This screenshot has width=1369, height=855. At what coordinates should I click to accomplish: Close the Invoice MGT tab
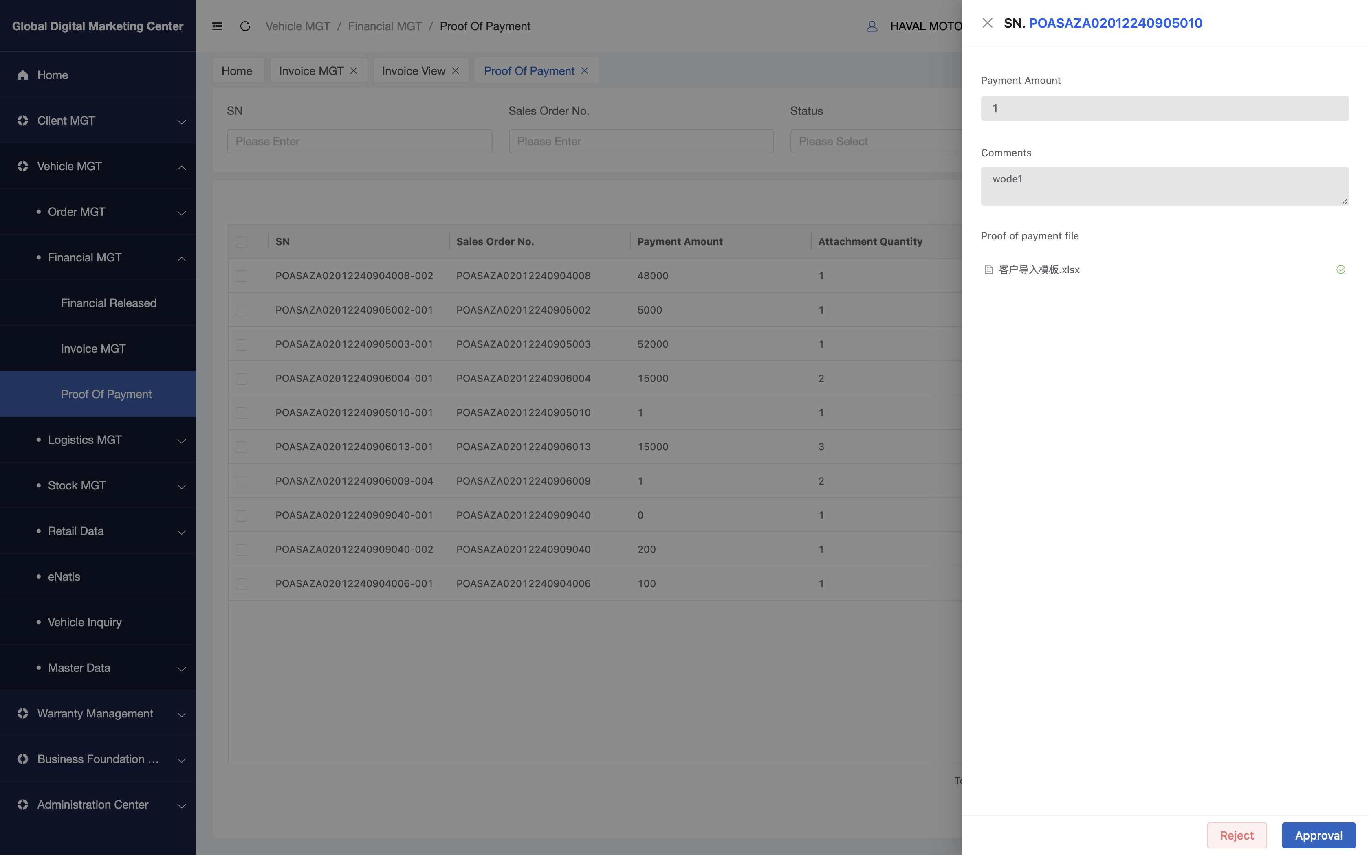(x=354, y=71)
